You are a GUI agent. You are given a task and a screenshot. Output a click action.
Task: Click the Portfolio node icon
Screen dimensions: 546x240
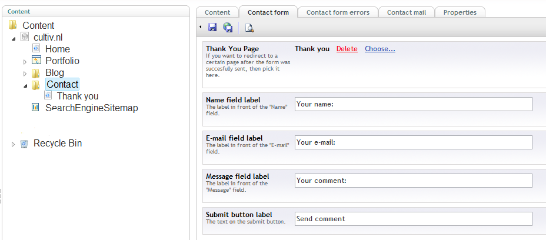click(36, 60)
